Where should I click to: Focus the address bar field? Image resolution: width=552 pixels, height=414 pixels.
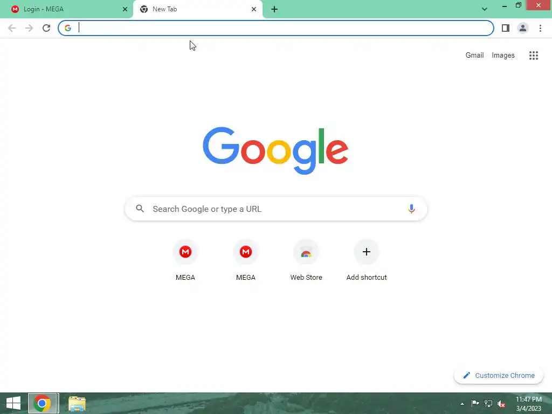click(x=276, y=28)
